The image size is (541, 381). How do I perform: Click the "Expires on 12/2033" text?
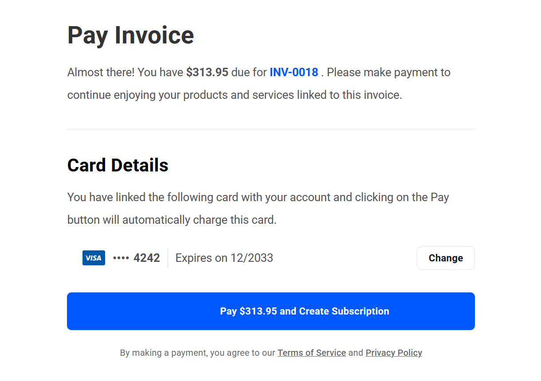(x=224, y=258)
